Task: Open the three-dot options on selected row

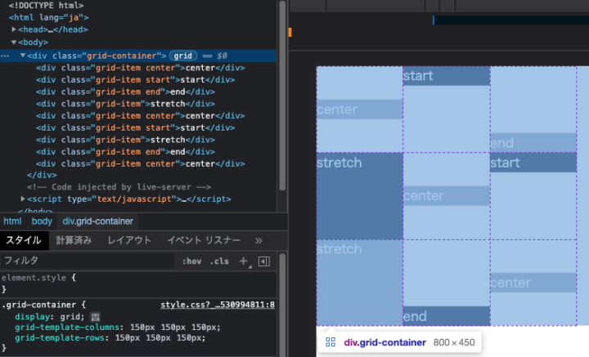Action: click(x=5, y=56)
